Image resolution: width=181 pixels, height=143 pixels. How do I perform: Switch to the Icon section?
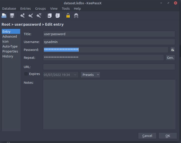[x=11, y=41]
